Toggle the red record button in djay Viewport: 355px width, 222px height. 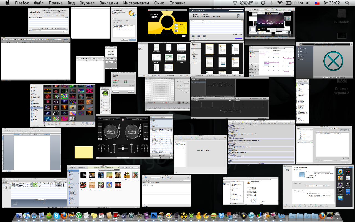point(123,119)
